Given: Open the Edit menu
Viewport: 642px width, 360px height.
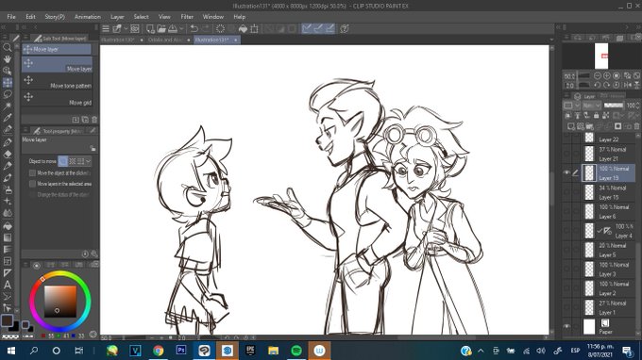Looking at the screenshot, I should coord(30,17).
